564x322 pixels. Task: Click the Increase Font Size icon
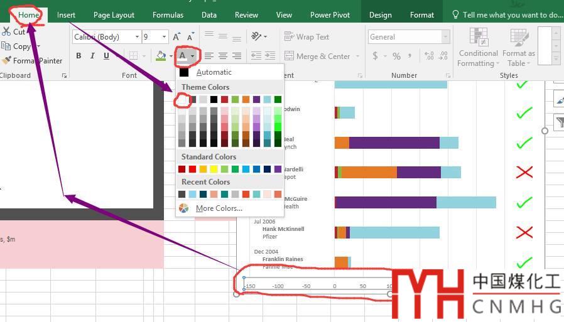(176, 37)
